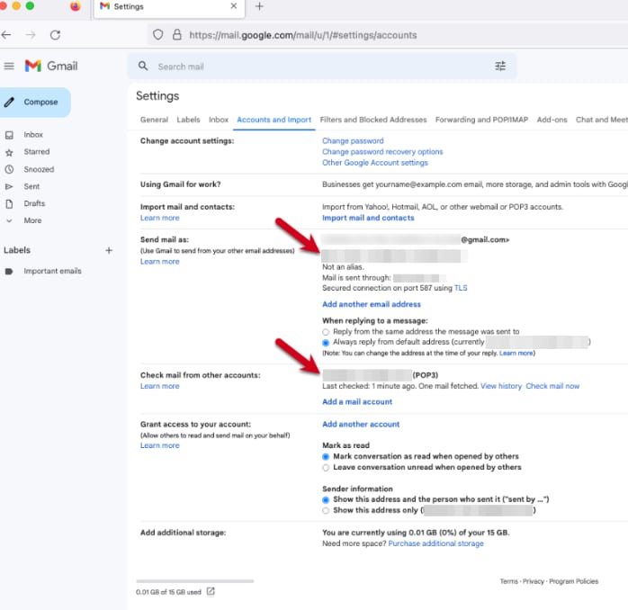
Task: Click the Drafts page icon
Action: point(9,204)
